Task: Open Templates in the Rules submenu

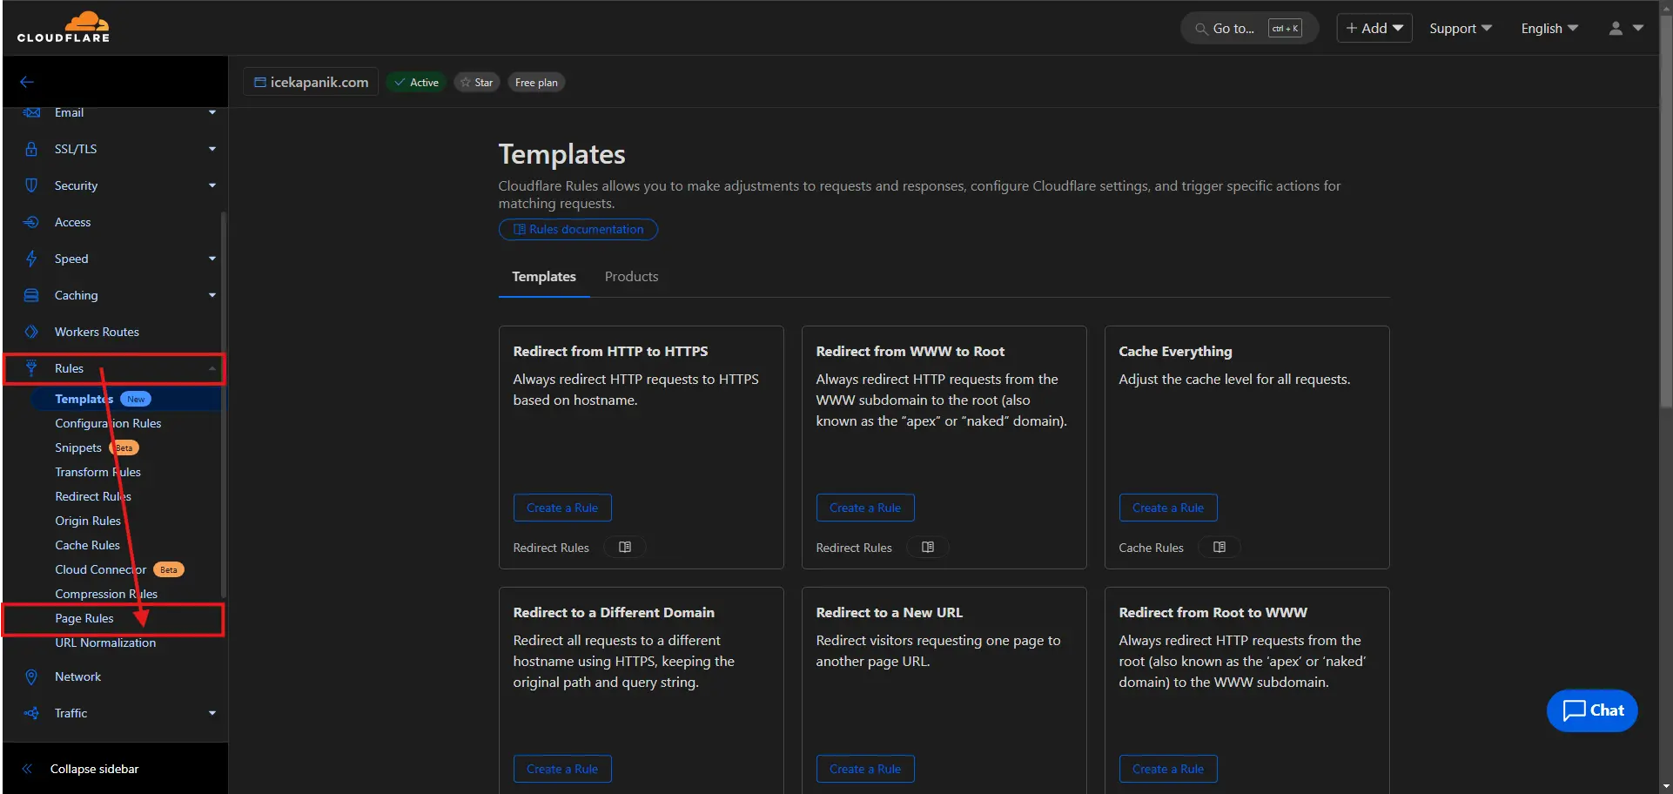Action: [84, 399]
